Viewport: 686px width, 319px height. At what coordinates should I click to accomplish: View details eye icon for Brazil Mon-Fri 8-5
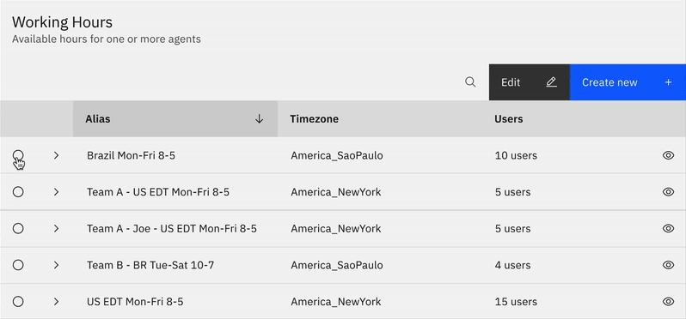[x=668, y=155]
